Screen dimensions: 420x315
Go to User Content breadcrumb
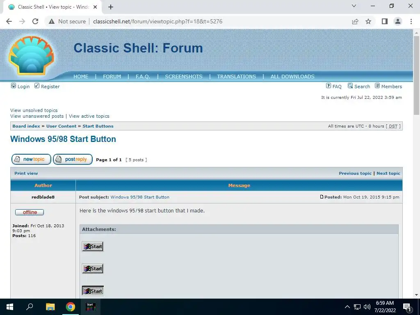tap(62, 126)
